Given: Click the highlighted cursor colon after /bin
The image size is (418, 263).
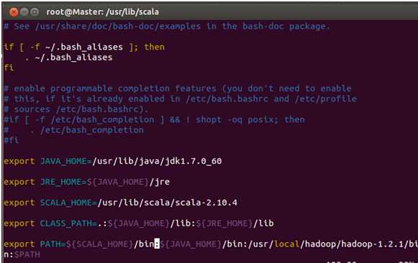Looking at the screenshot, I should (x=157, y=244).
